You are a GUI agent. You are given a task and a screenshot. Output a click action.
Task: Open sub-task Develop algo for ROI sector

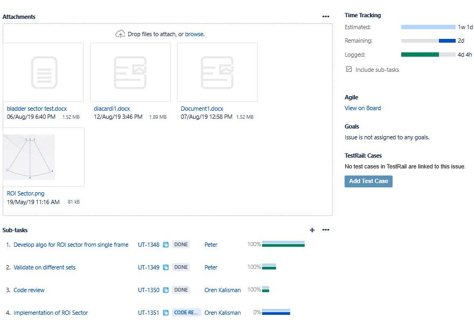(71, 245)
